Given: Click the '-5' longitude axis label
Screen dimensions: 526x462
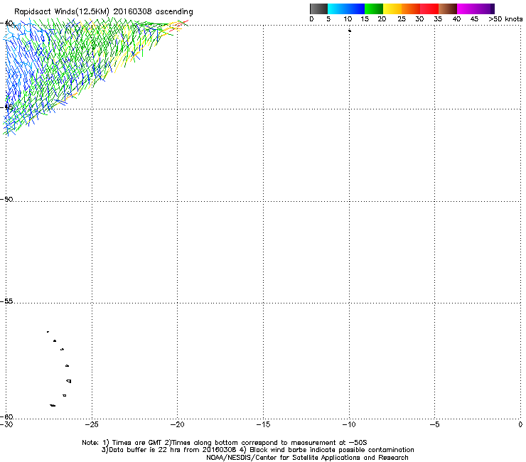Looking at the screenshot, I should pyautogui.click(x=435, y=425).
